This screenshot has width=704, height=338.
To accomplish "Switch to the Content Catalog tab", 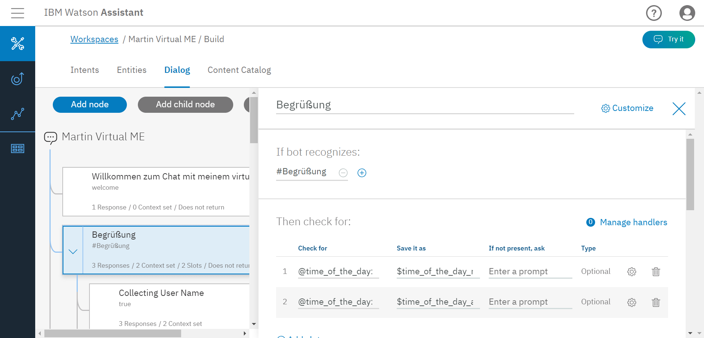I will pyautogui.click(x=239, y=70).
